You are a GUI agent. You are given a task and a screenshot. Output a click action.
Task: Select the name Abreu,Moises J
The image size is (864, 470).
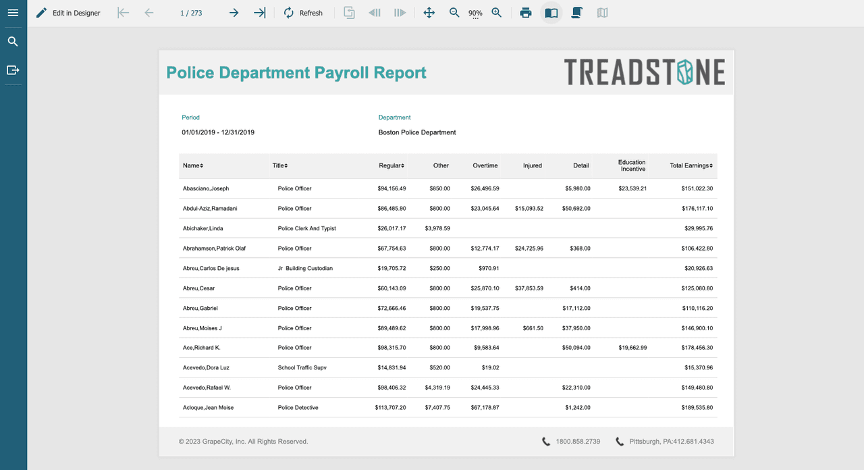coord(202,328)
